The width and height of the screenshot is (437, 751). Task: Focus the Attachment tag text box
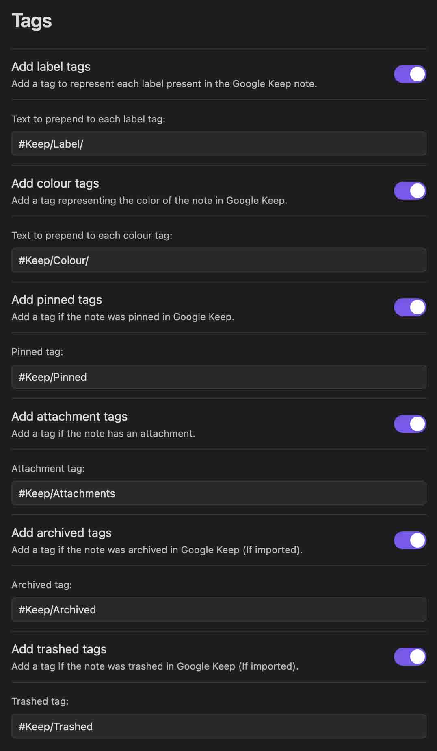point(218,493)
